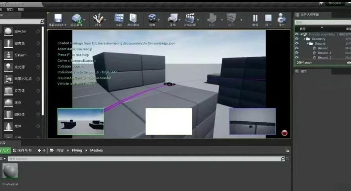Toggle visibility eye for Geometry folder
This screenshot has height=191, width=351.
pos(297,39)
